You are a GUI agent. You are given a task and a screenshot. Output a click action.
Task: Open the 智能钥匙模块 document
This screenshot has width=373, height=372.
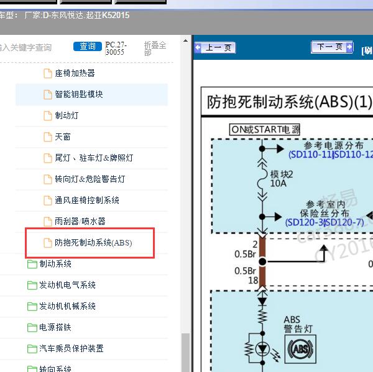click(79, 94)
